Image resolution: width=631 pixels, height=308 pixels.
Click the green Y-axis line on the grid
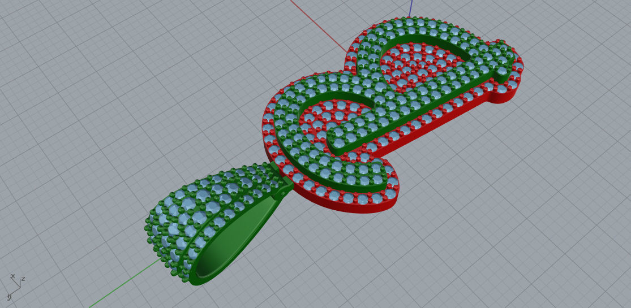point(125,283)
